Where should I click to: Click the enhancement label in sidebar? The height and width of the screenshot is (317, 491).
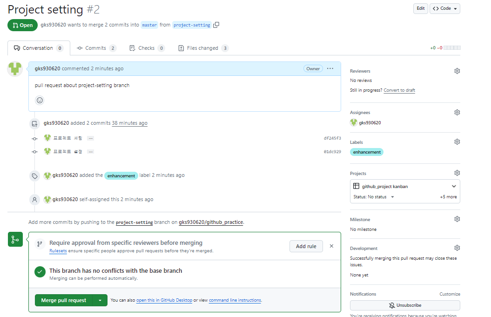coord(367,152)
